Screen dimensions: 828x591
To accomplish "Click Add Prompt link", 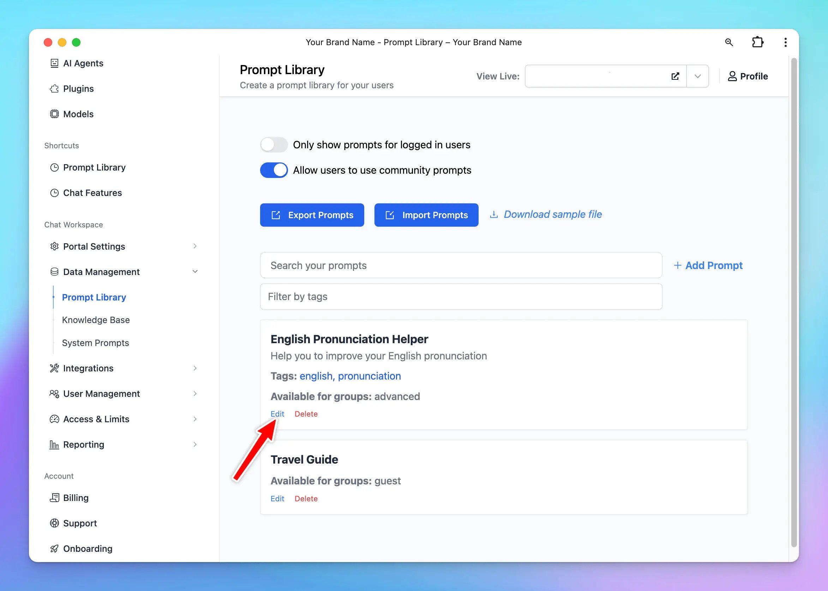I will coord(708,265).
